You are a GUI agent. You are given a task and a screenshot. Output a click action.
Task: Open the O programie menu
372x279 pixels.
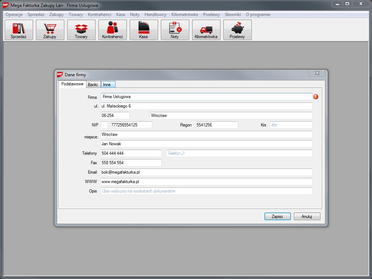click(x=258, y=15)
